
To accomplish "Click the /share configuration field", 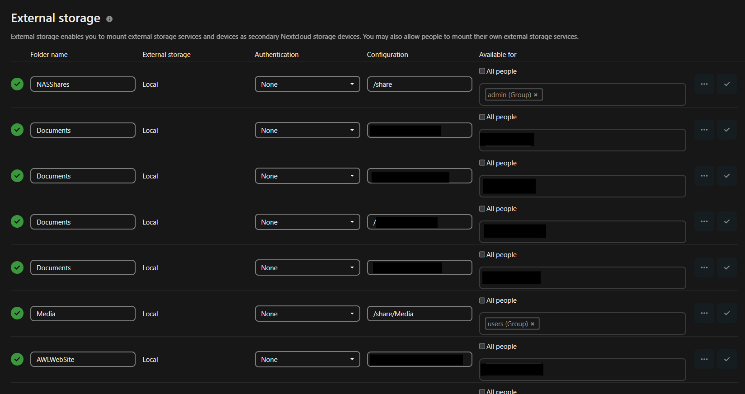I will (420, 84).
